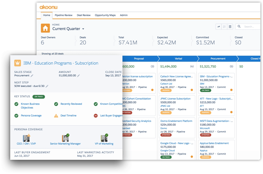Select the column board view icon

click(x=224, y=27)
